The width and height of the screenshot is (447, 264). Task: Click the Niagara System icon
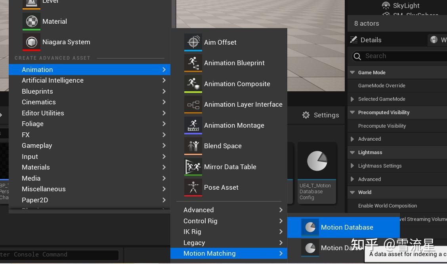[x=31, y=42]
